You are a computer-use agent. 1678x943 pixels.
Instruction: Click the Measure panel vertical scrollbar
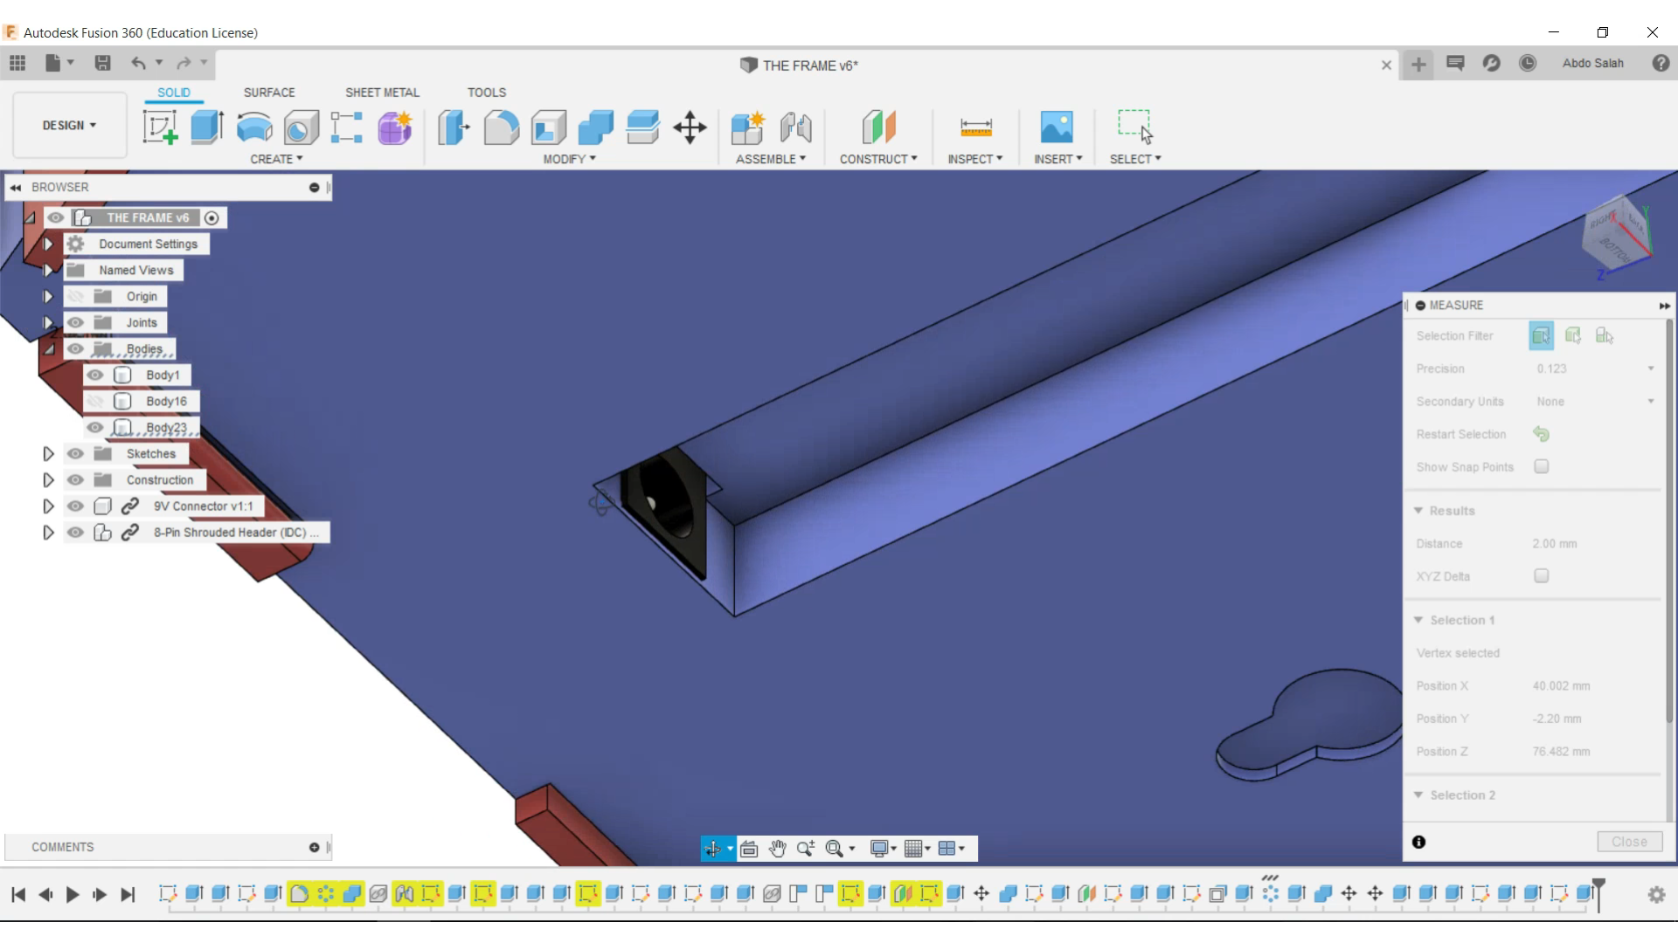pyautogui.click(x=1669, y=522)
